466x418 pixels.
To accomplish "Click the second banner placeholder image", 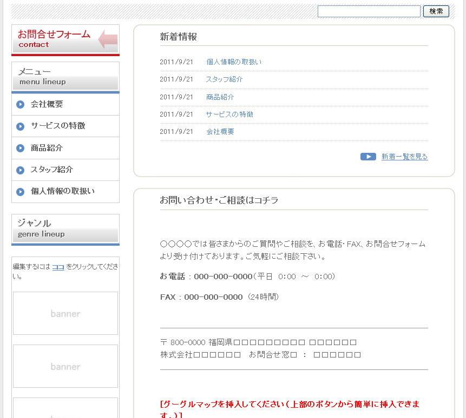I will click(x=65, y=366).
